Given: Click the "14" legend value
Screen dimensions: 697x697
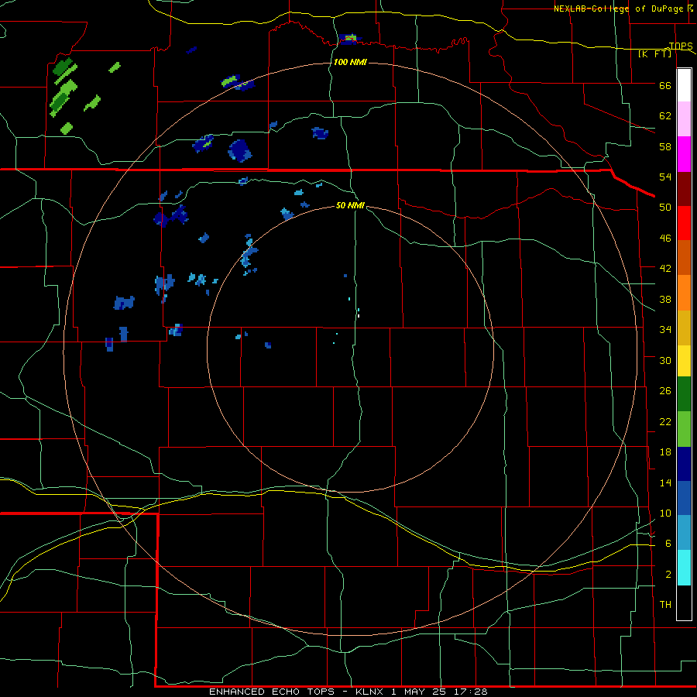Looking at the screenshot, I should point(665,482).
